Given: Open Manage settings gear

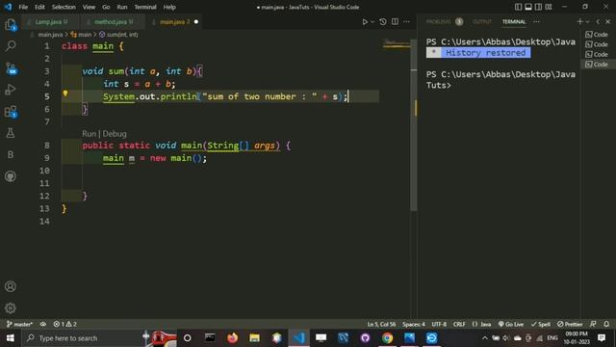Looking at the screenshot, I should (x=11, y=308).
